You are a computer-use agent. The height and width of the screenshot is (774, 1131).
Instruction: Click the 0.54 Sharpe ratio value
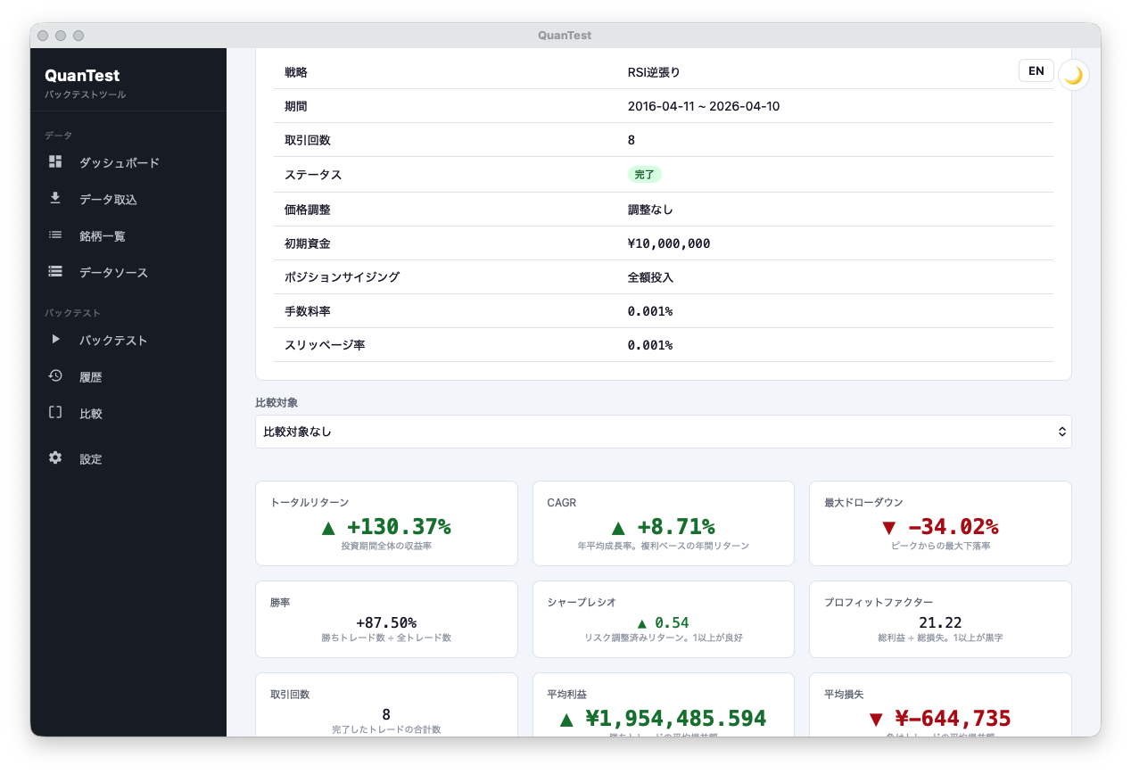pyautogui.click(x=672, y=622)
